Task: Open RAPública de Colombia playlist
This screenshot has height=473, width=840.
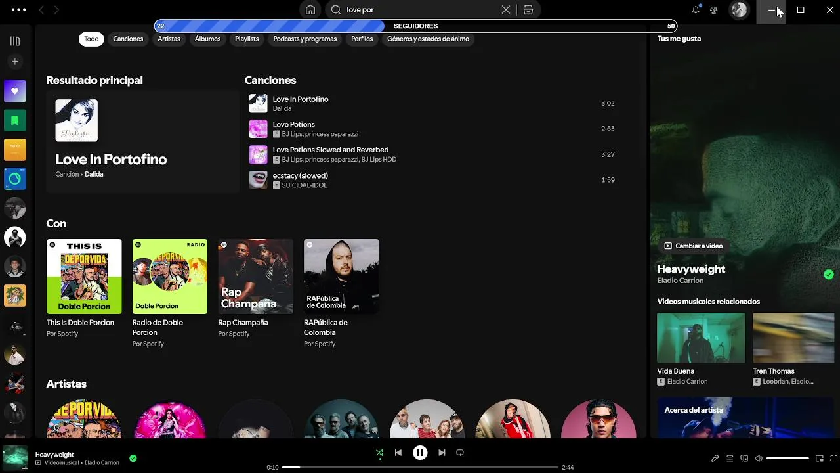Action: (x=341, y=292)
